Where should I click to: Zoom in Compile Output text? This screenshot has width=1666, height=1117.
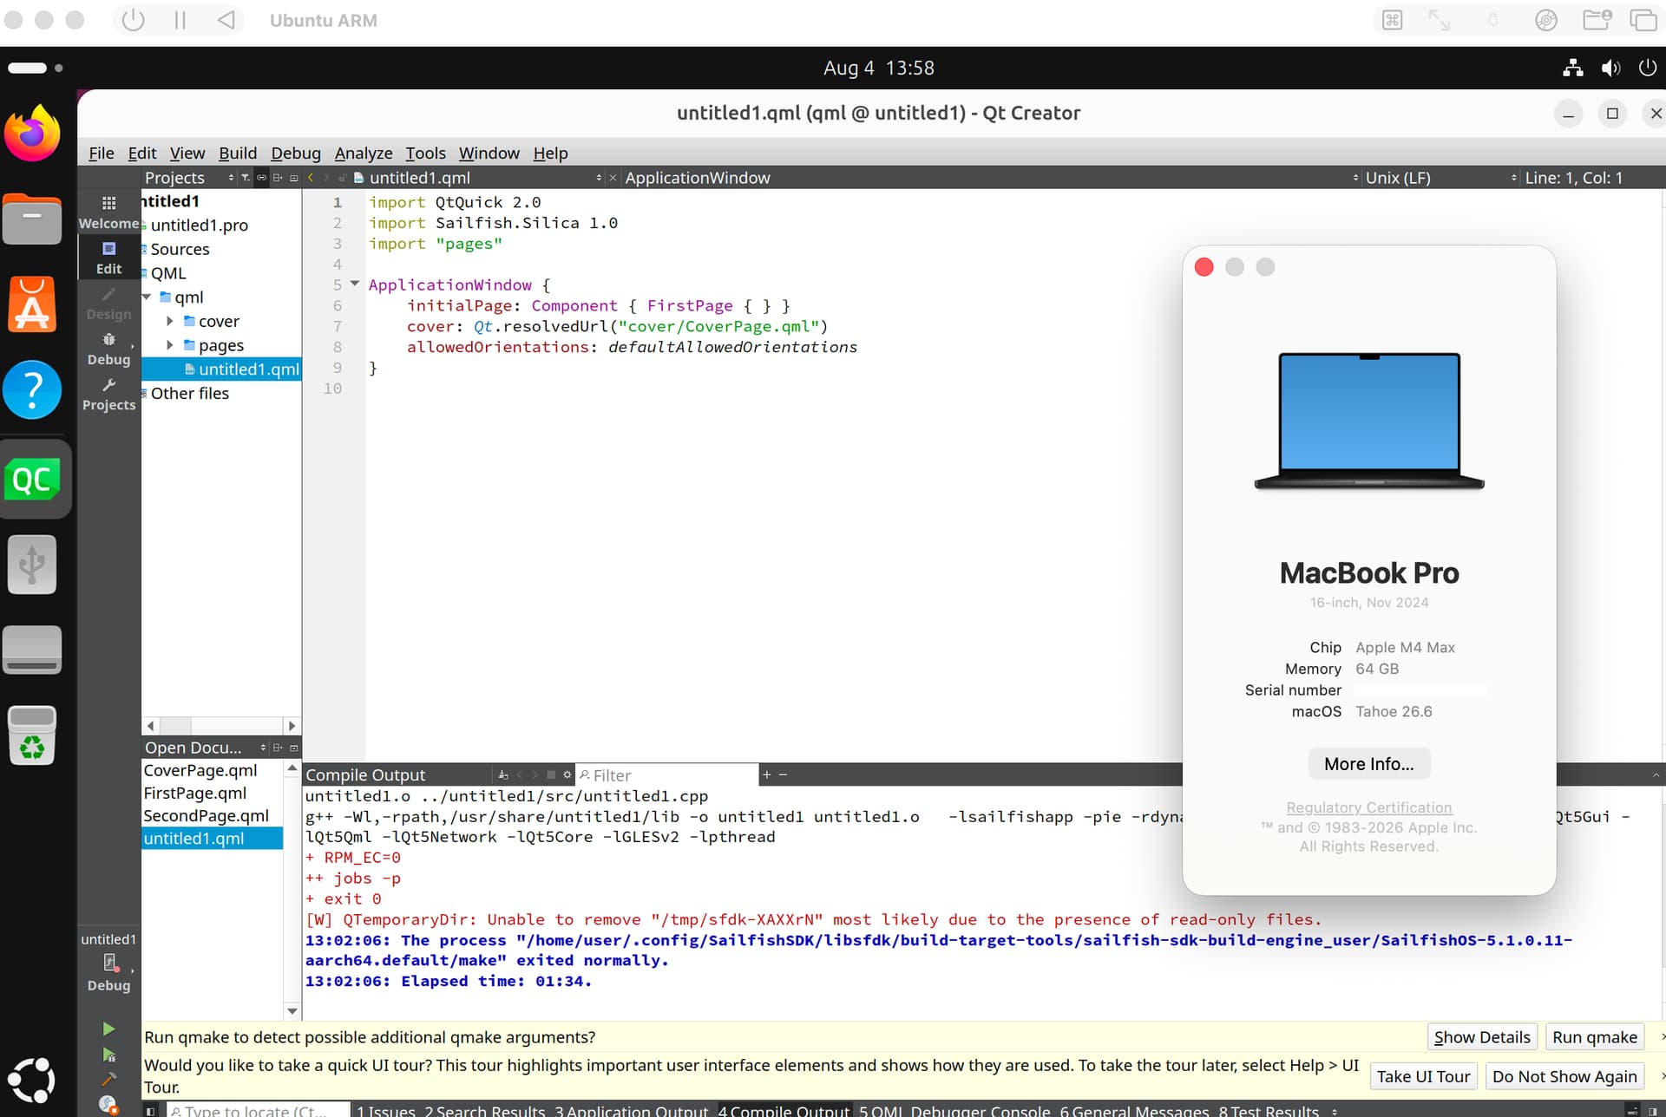tap(766, 774)
